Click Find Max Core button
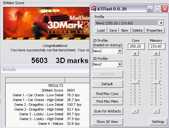 [x=107, y=94]
